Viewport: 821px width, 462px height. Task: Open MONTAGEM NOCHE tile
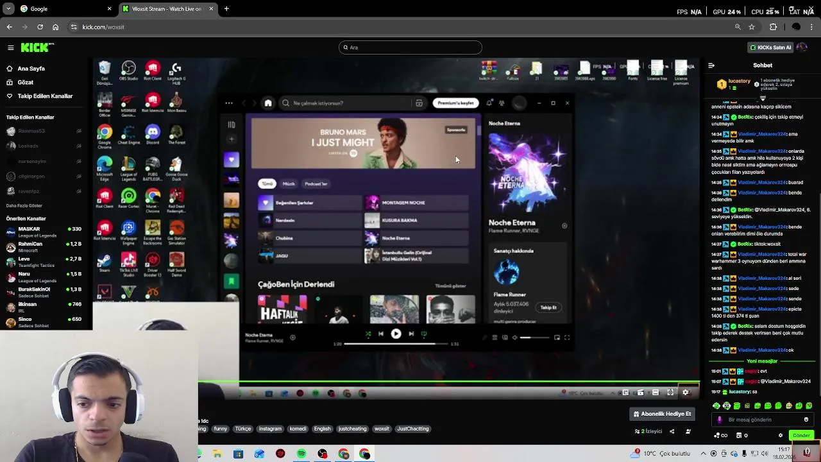pyautogui.click(x=417, y=203)
